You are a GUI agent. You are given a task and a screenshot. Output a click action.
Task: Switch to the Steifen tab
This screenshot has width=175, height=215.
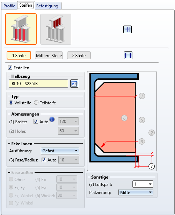tap(26, 5)
